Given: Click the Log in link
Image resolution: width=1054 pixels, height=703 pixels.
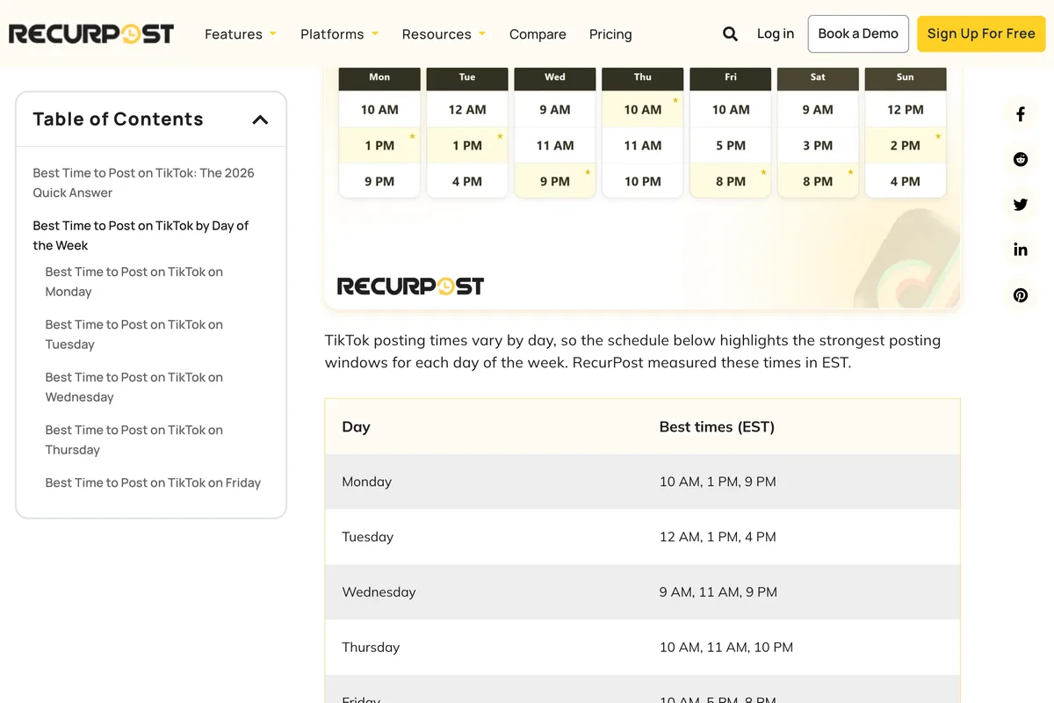Looking at the screenshot, I should click(x=776, y=33).
